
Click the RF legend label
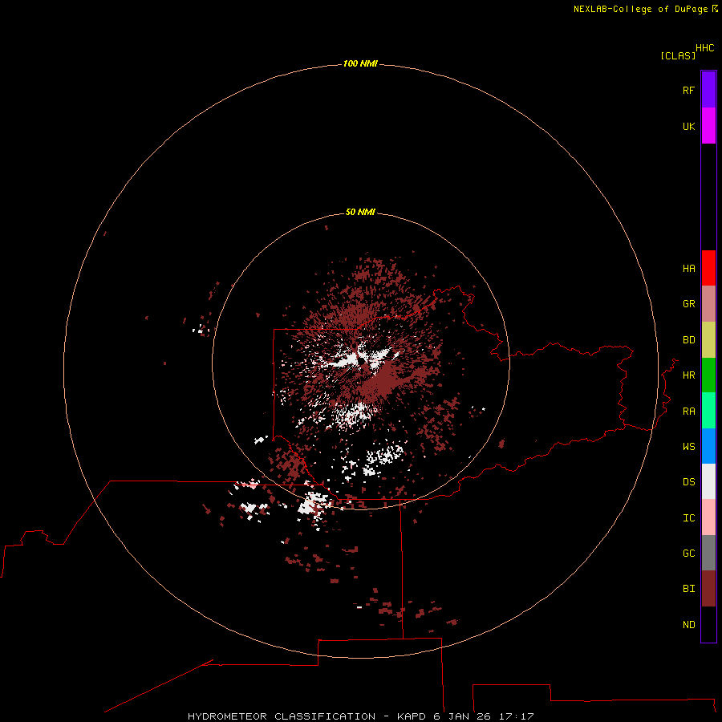pyautogui.click(x=688, y=90)
